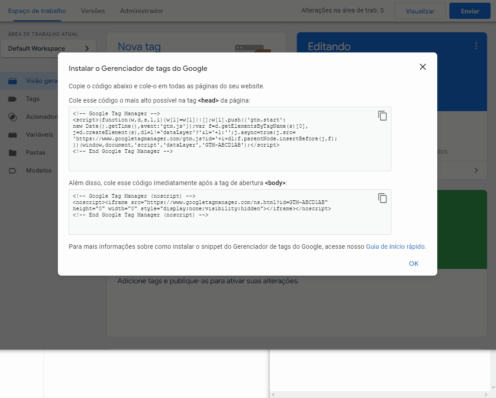This screenshot has width=496, height=398.
Task: Click inside the body noscript code box
Action: 230,212
